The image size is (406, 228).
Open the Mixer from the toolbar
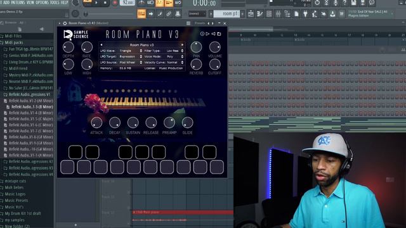278,14
